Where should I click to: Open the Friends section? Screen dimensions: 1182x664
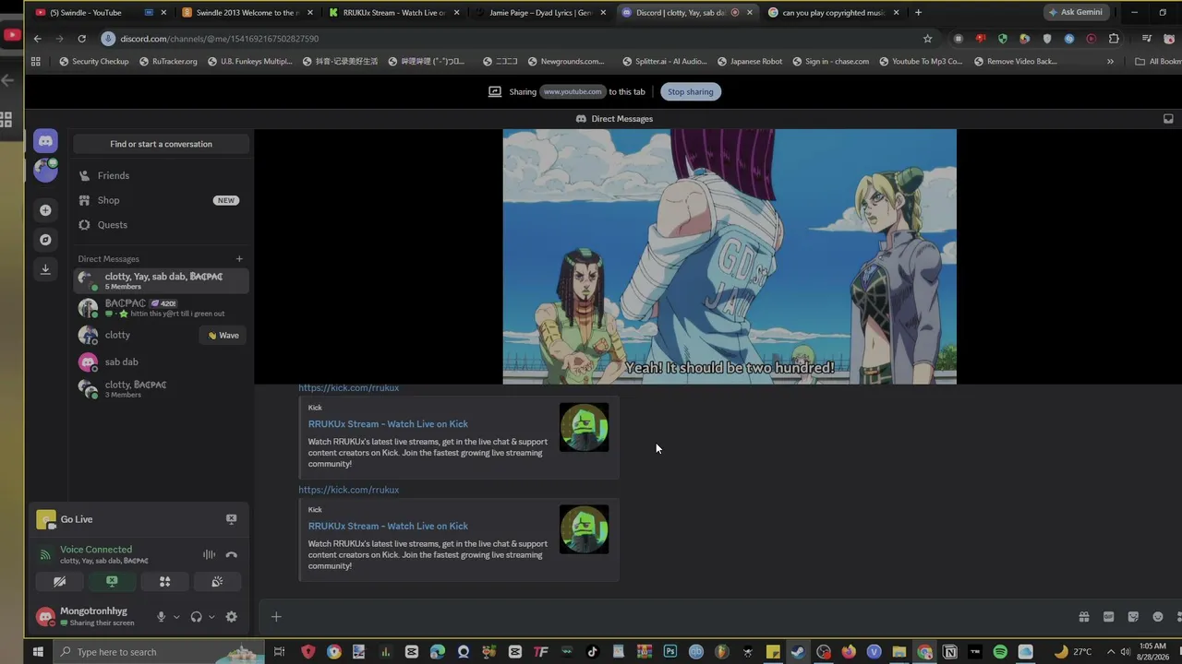[x=161, y=175]
